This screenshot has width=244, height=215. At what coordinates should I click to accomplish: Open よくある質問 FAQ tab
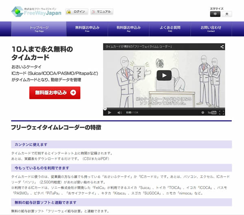point(170,29)
